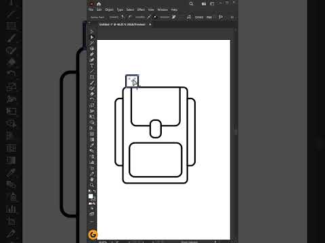Select the Rectangle tool
Image resolution: width=325 pixels, height=243 pixels.
92,77
